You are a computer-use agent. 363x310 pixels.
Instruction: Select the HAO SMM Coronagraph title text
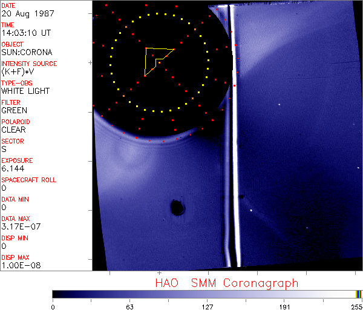(226, 283)
